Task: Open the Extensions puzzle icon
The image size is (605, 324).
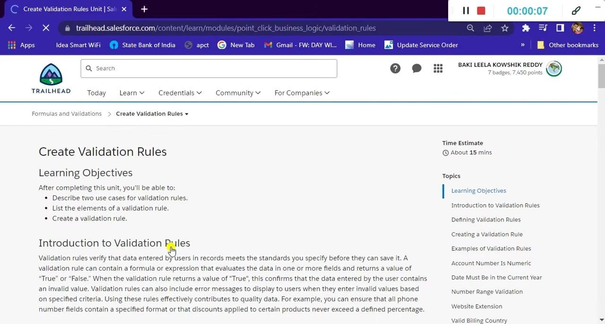Action: click(526, 28)
